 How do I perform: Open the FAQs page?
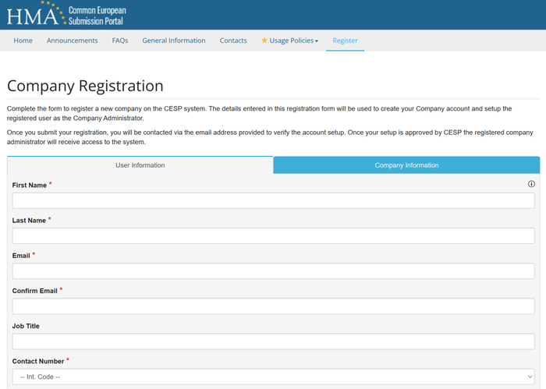pos(120,41)
